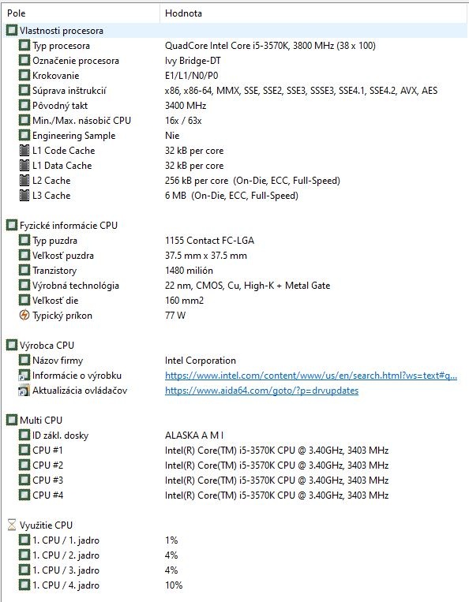Select the 1. CPU / 1. jadro row
This screenshot has height=602, width=469.
(x=66, y=540)
